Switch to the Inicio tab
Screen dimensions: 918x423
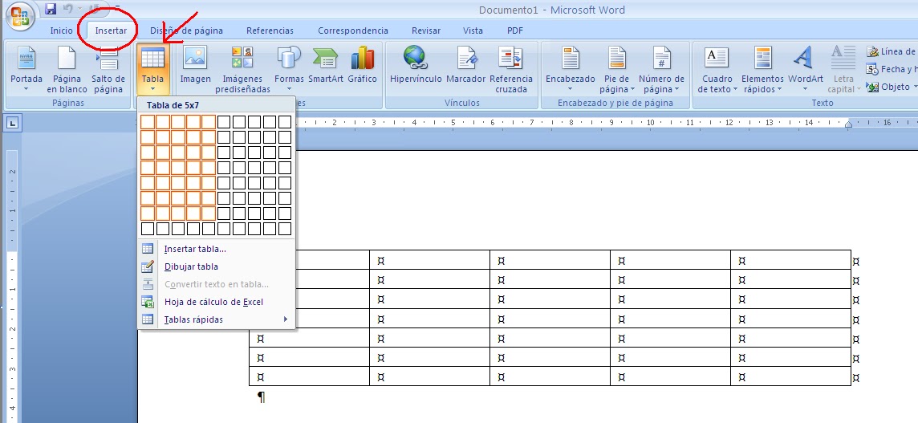[x=62, y=31]
